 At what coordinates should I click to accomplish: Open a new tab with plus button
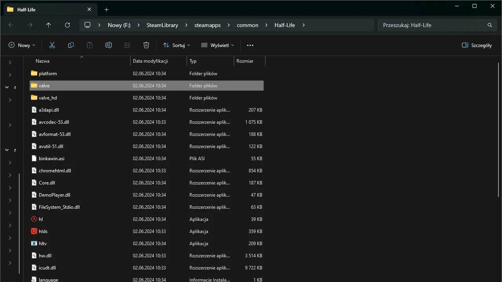click(x=106, y=9)
